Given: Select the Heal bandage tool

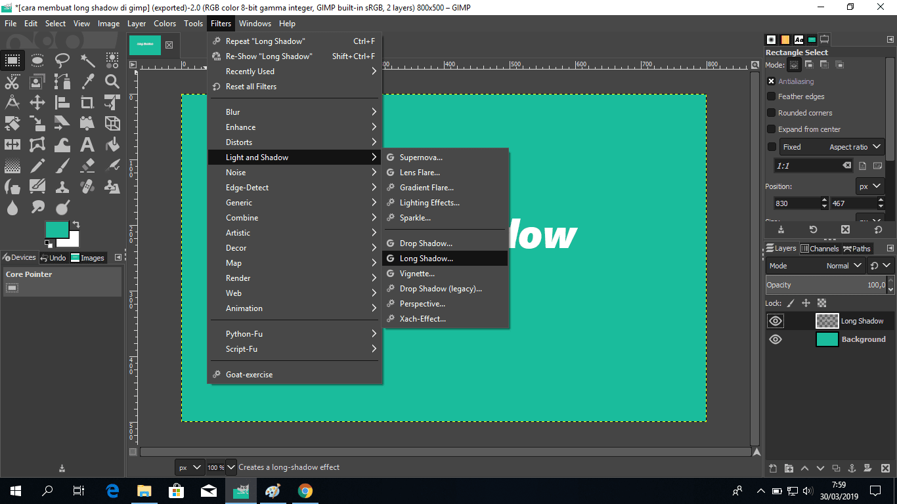Looking at the screenshot, I should (x=87, y=186).
